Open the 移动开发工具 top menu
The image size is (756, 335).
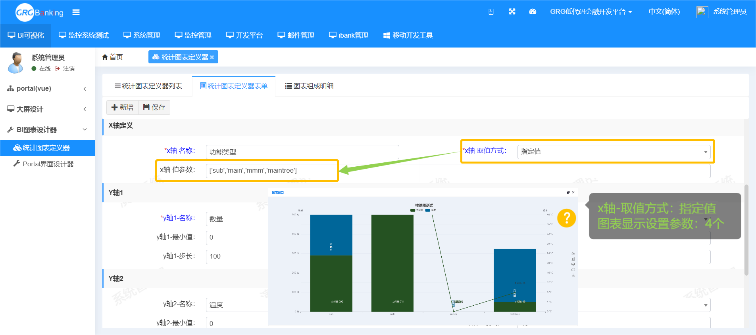pyautogui.click(x=408, y=36)
